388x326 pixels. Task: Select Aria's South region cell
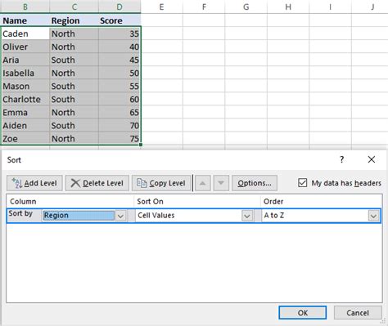74,60
